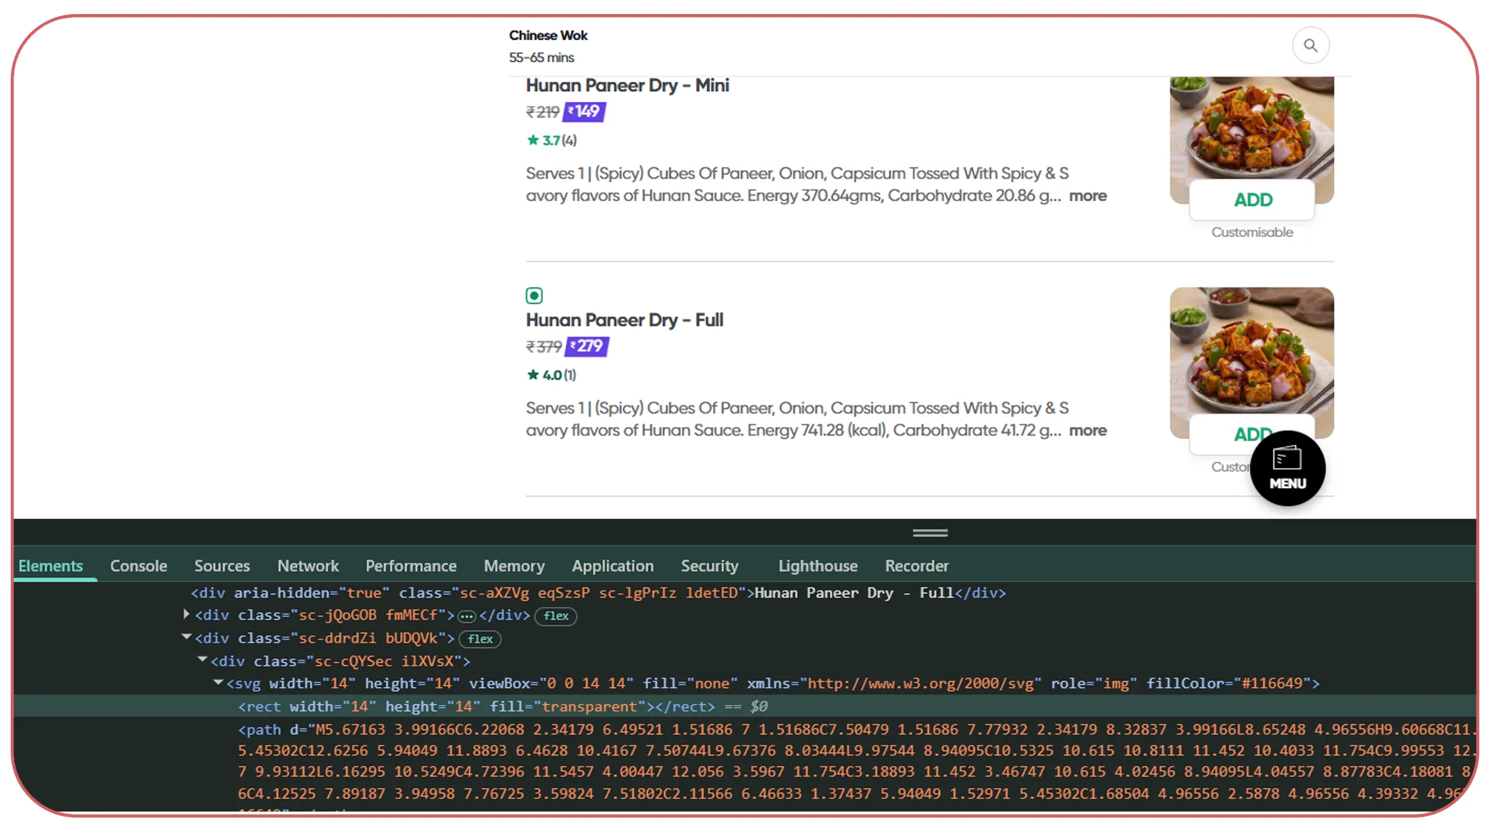Open the Memory tab

coord(514,566)
